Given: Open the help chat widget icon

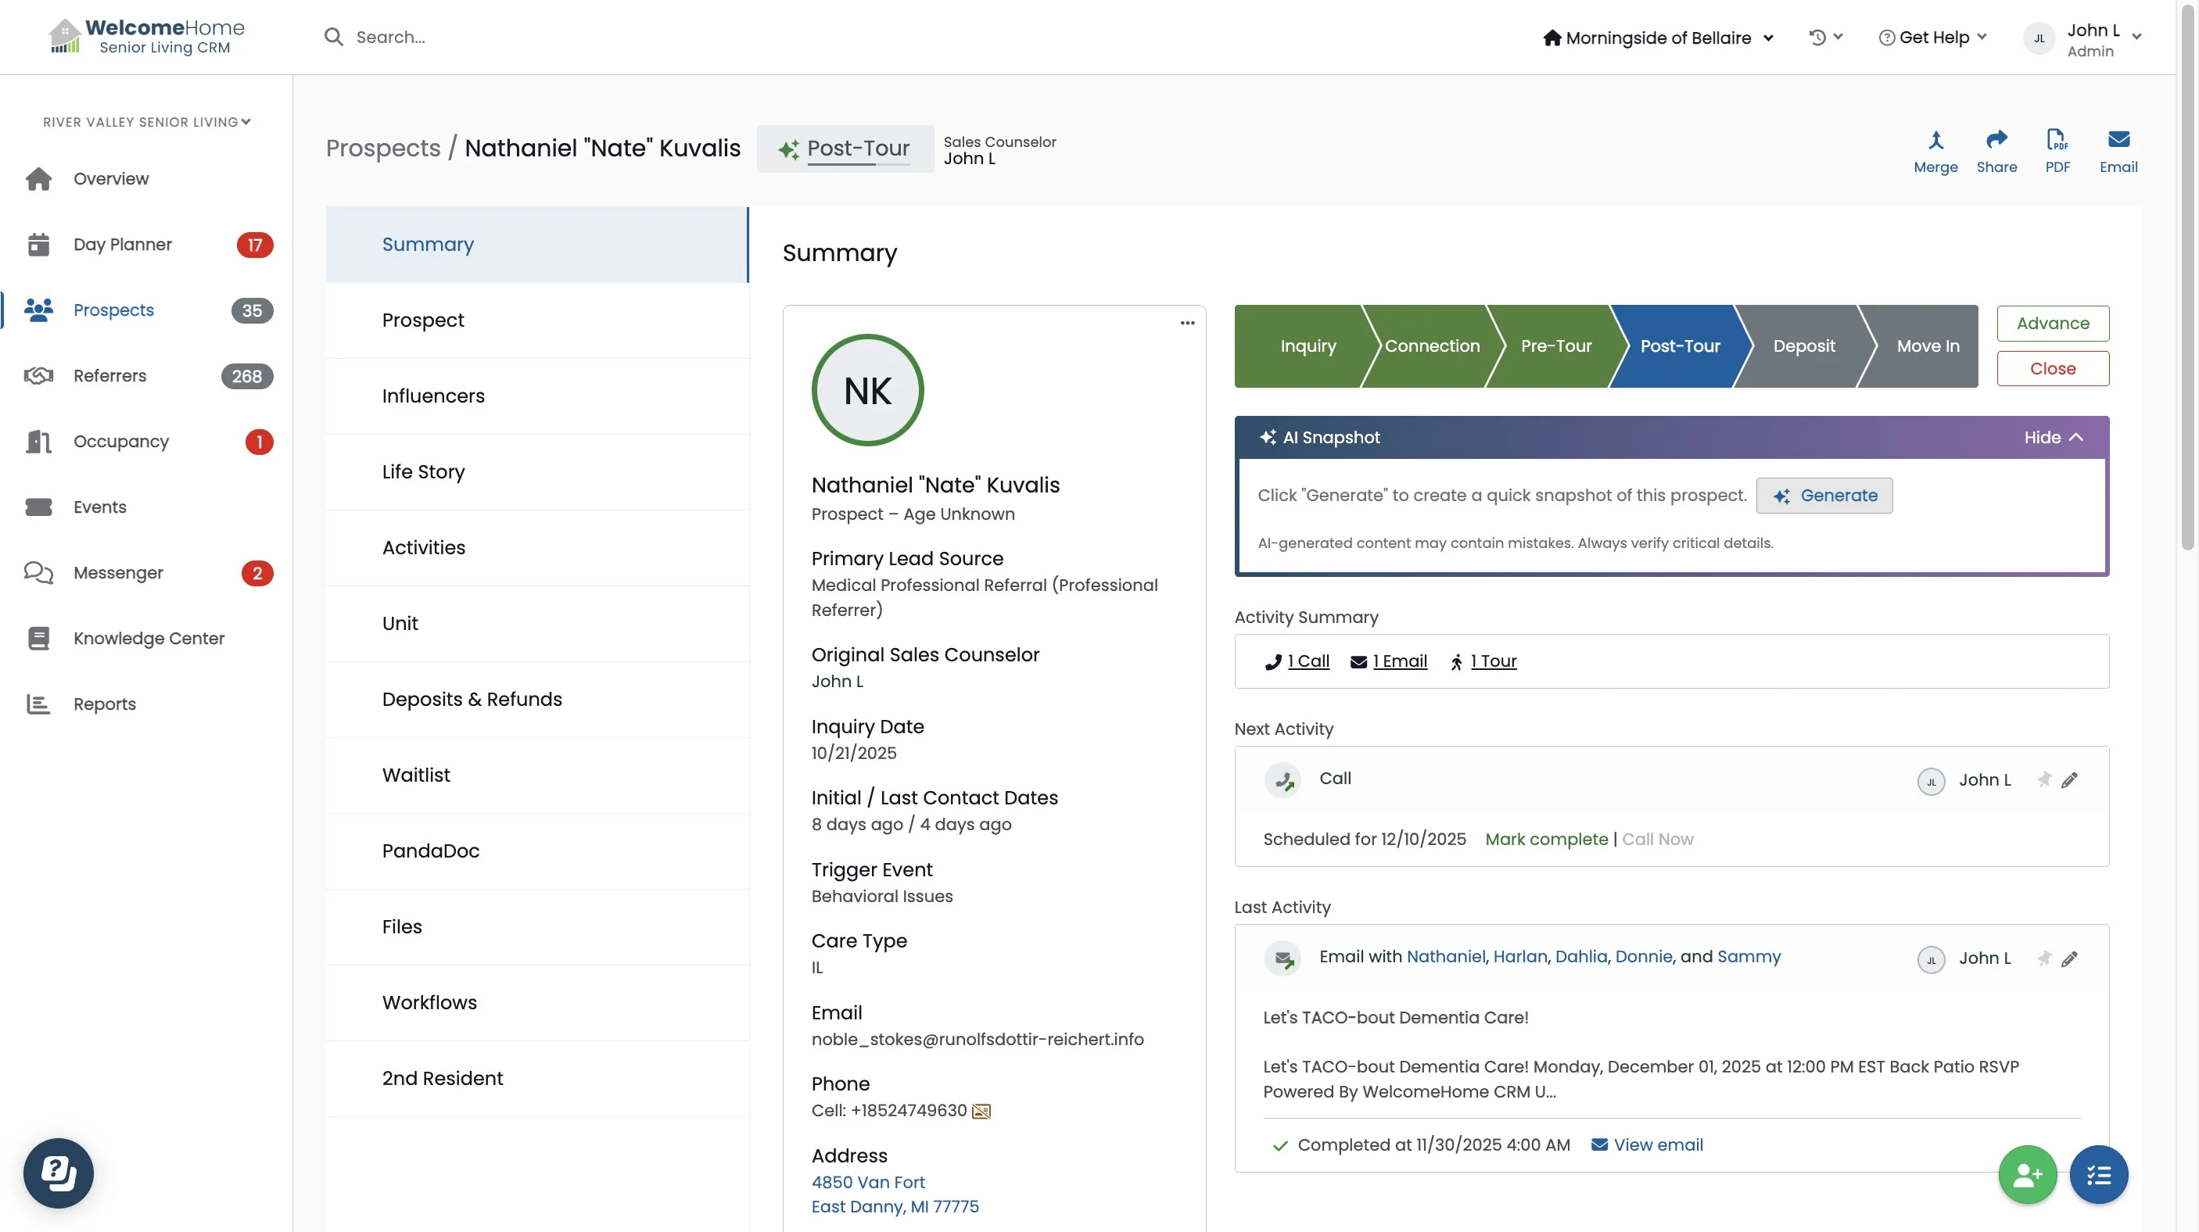Looking at the screenshot, I should (58, 1173).
